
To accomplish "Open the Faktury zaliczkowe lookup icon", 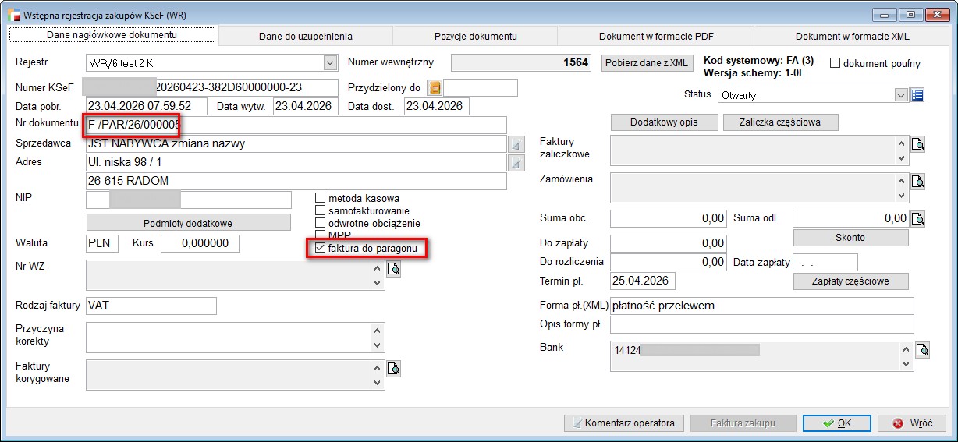I will coord(918,144).
